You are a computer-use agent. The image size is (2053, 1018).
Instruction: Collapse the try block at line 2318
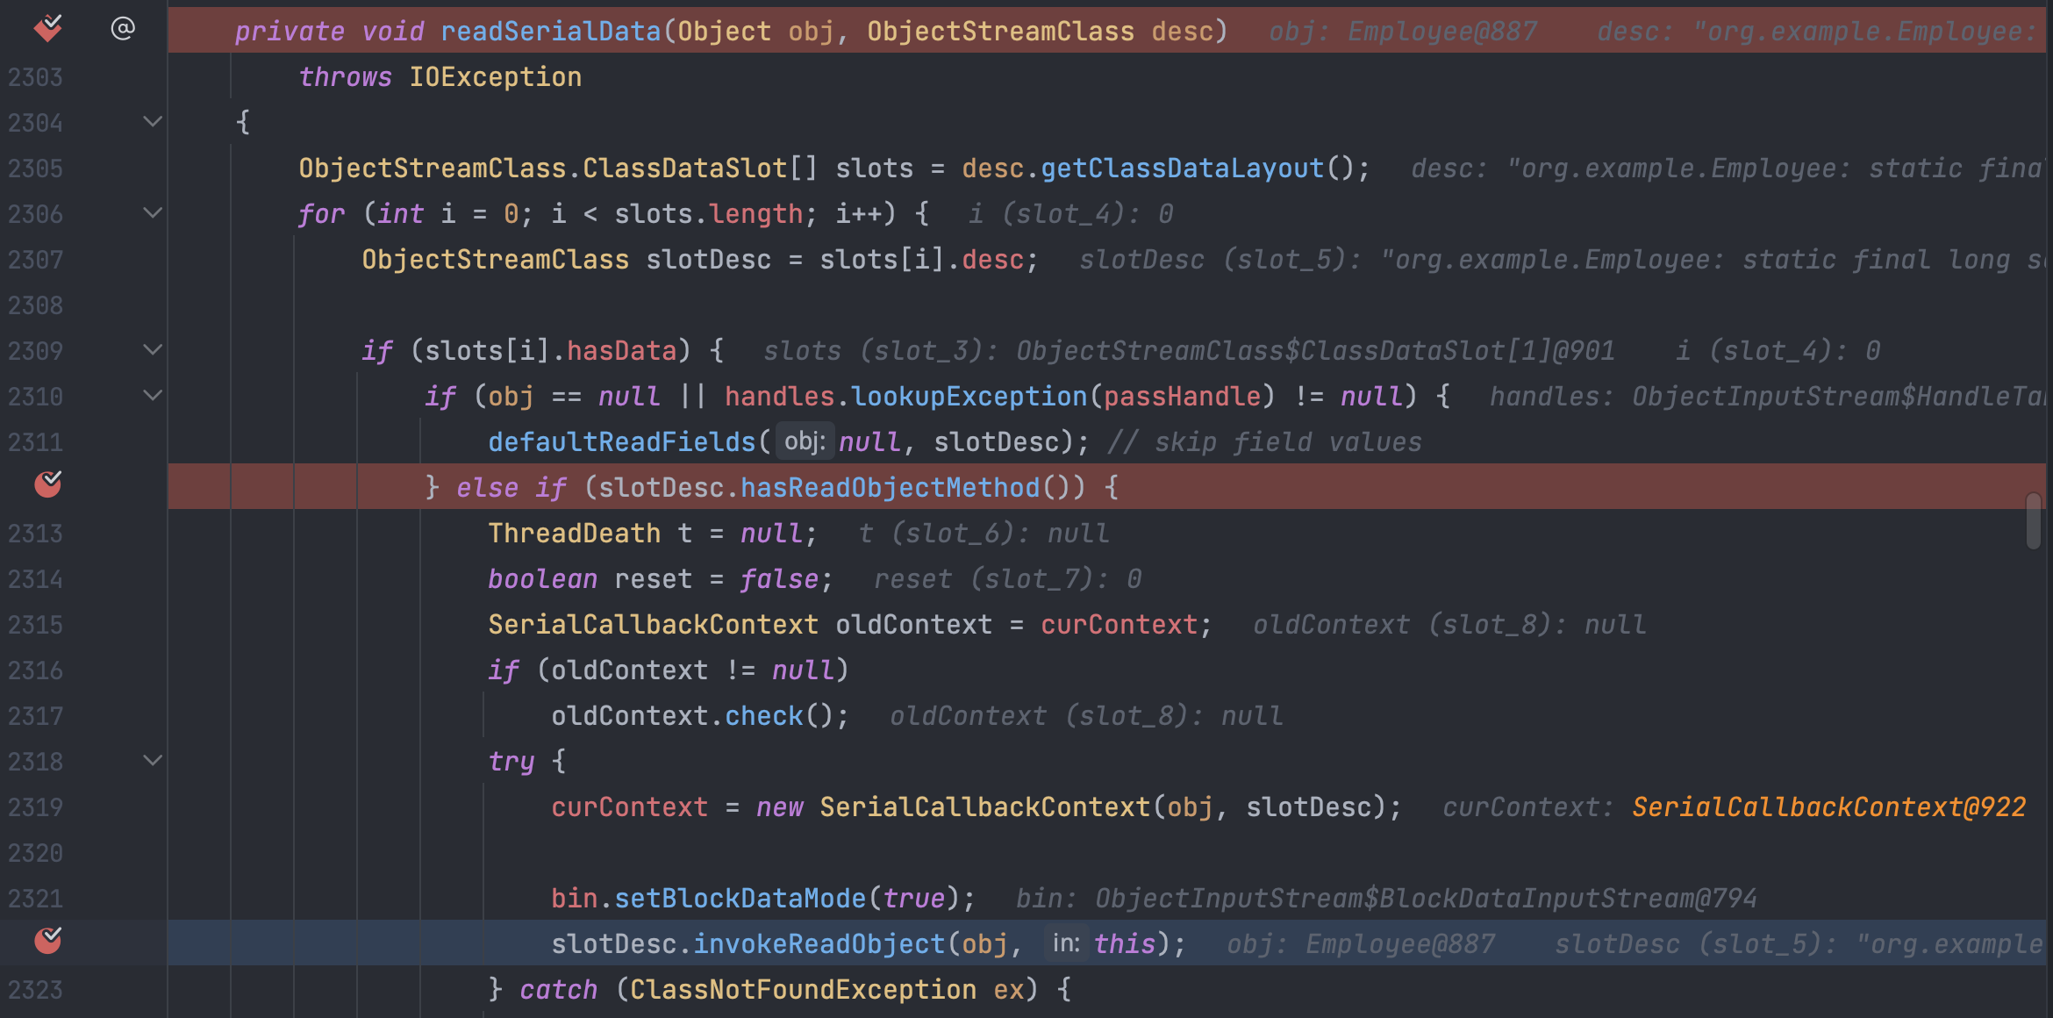153,761
